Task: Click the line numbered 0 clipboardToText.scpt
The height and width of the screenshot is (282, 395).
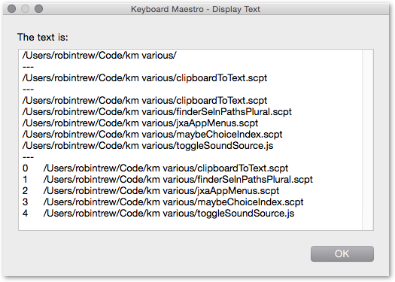Action: point(155,168)
